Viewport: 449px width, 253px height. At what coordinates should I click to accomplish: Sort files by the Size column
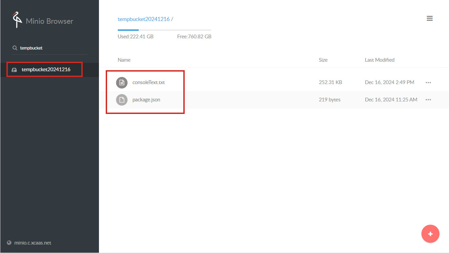pyautogui.click(x=323, y=60)
